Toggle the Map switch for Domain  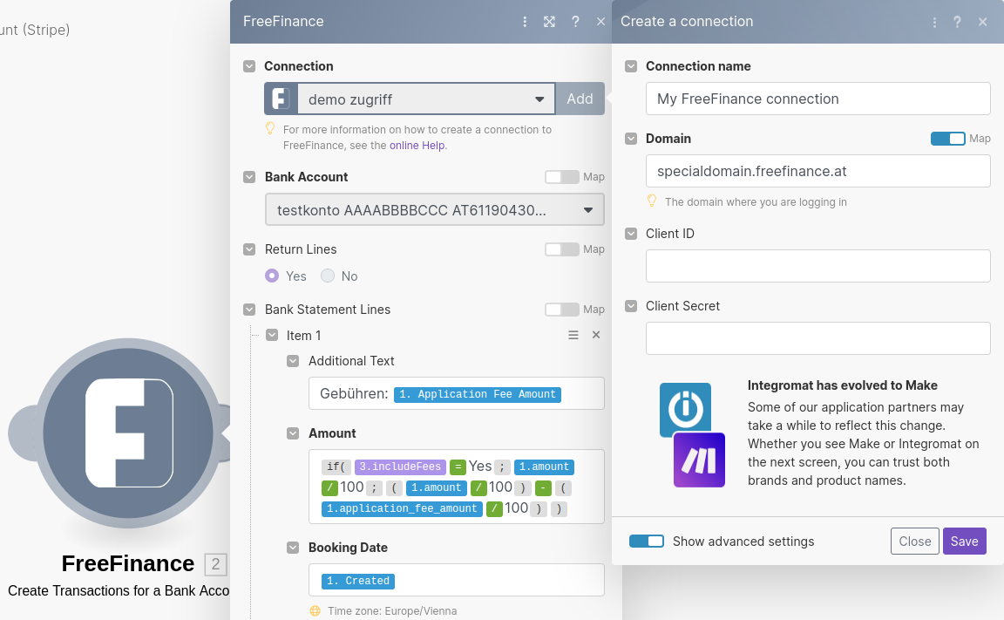coord(947,139)
